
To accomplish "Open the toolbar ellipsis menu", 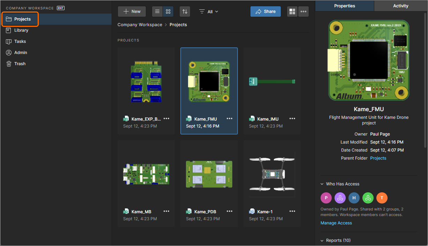I will (x=303, y=11).
